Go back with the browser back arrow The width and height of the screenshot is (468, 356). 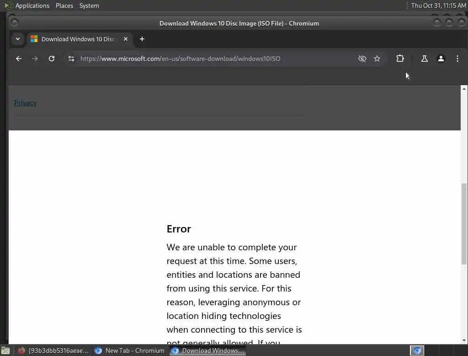[x=18, y=59]
